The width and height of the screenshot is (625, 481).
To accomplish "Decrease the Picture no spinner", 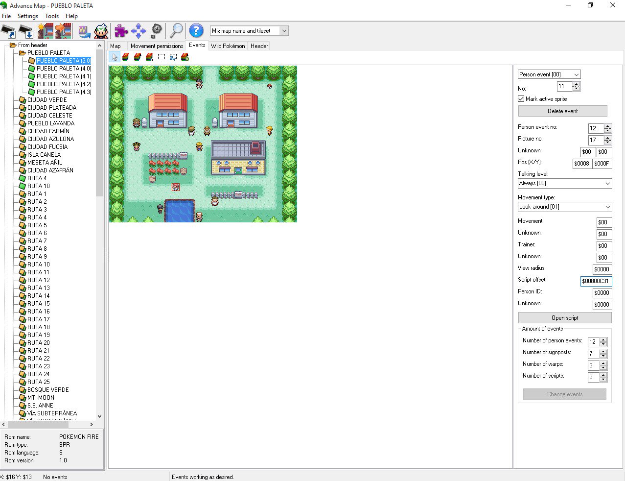I will [x=607, y=143].
